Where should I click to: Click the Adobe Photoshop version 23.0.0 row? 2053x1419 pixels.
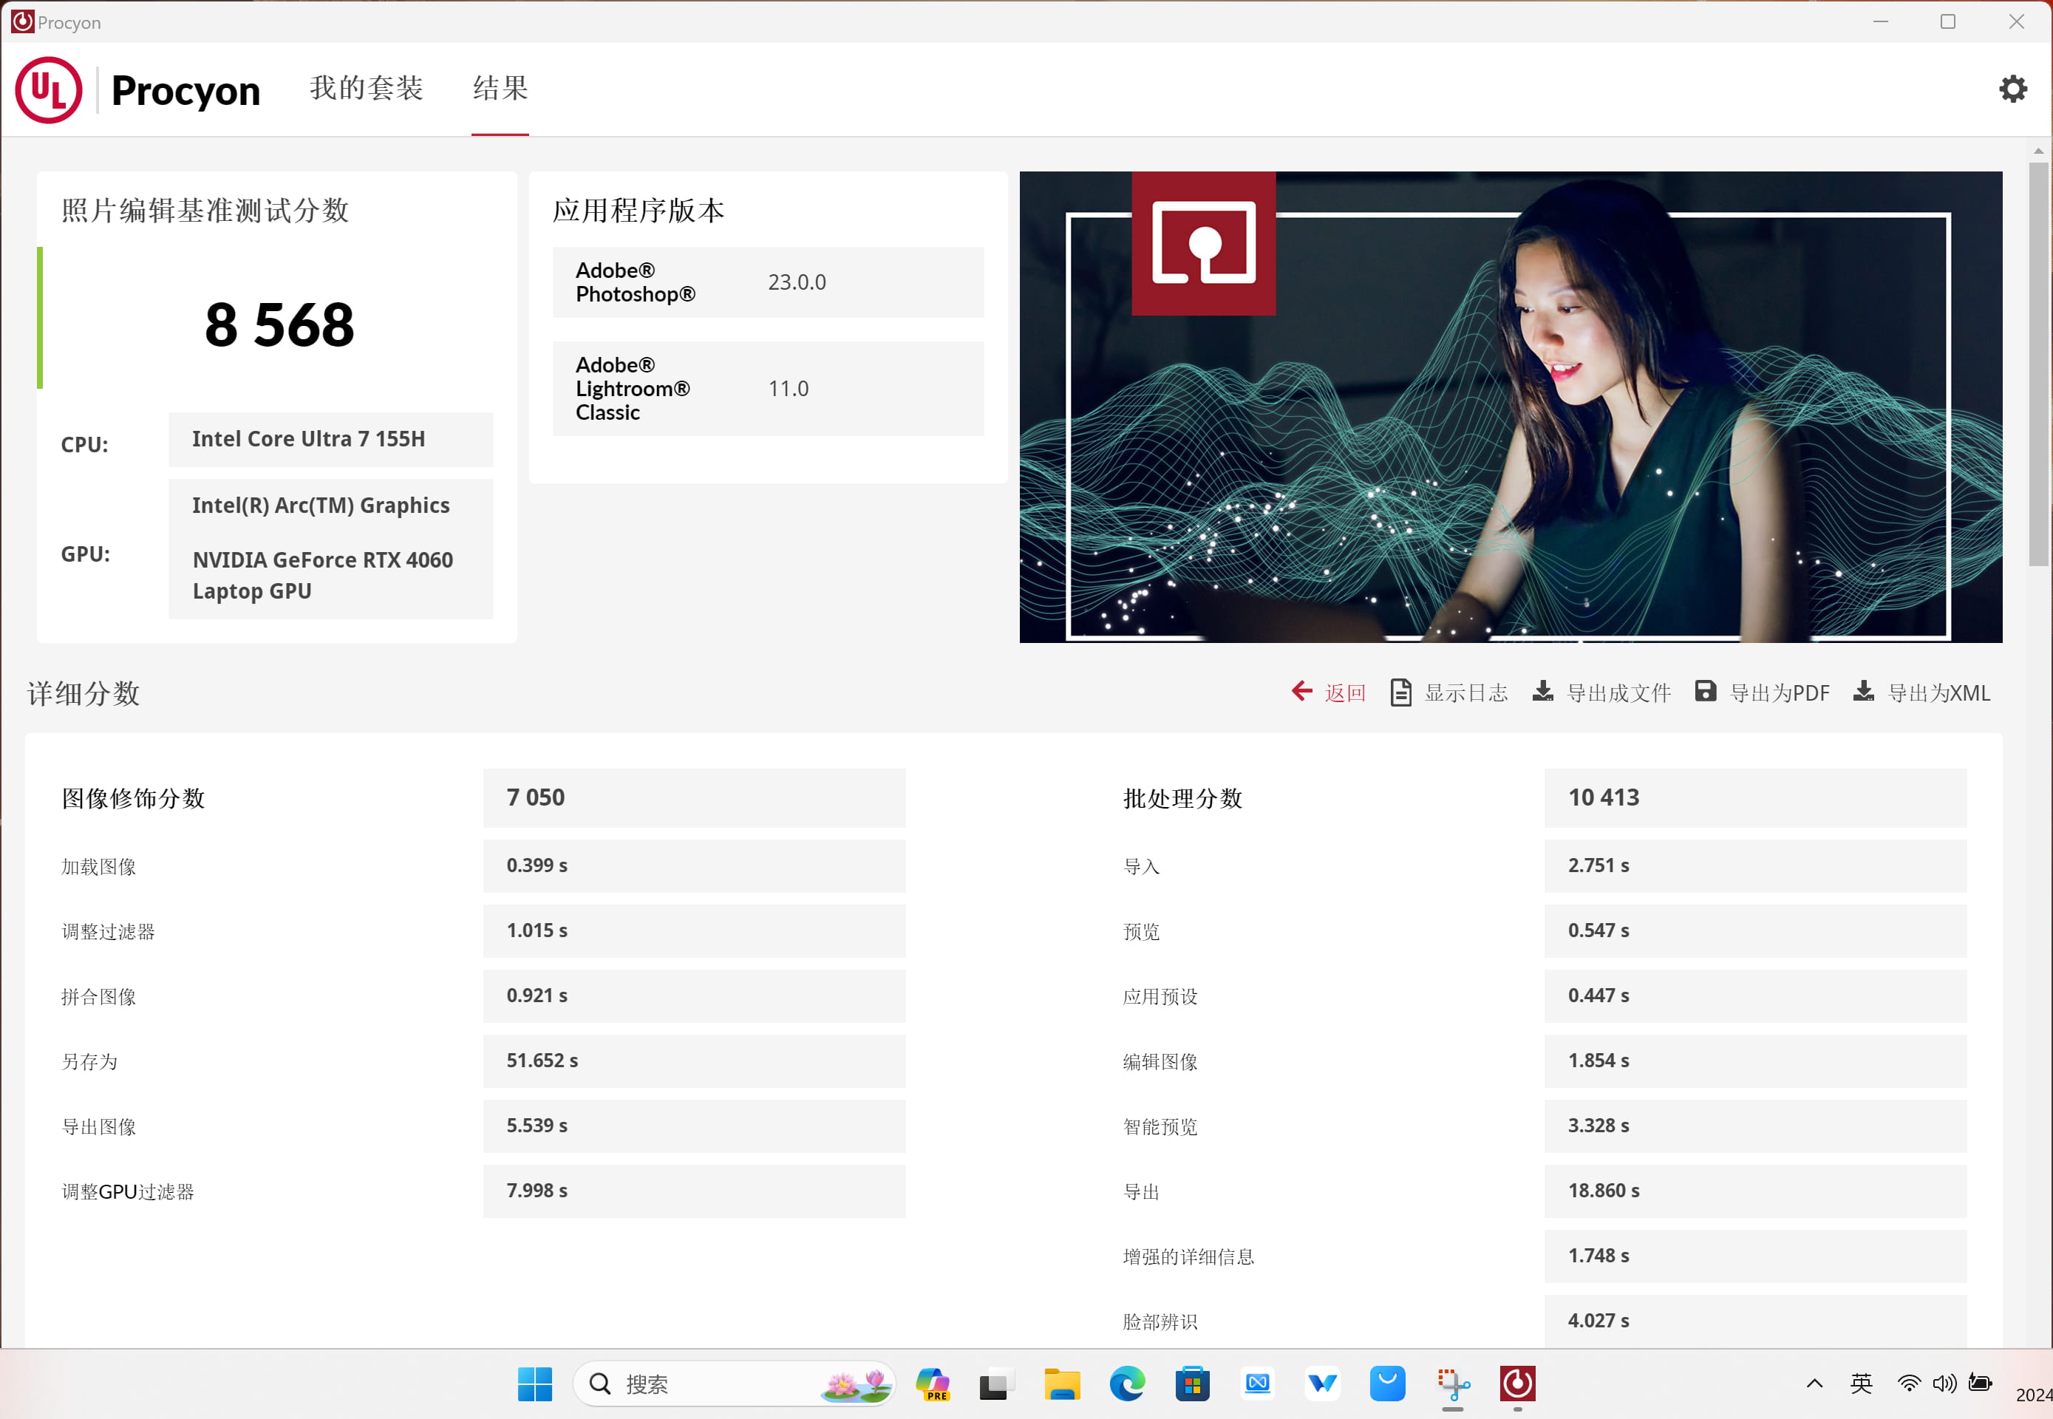point(768,282)
